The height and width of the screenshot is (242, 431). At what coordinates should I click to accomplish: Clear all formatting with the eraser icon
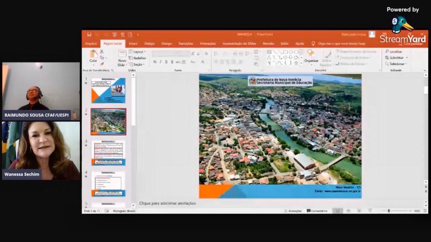[206, 54]
